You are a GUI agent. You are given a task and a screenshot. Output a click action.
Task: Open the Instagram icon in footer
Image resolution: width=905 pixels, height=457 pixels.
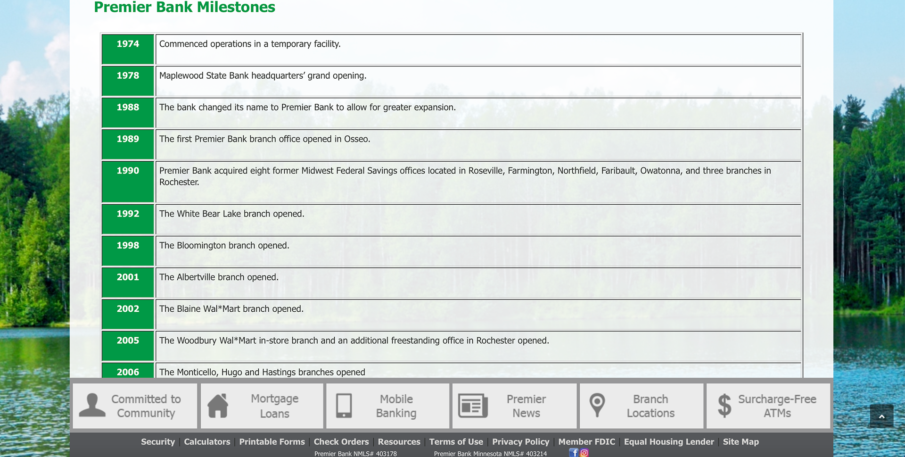click(584, 453)
